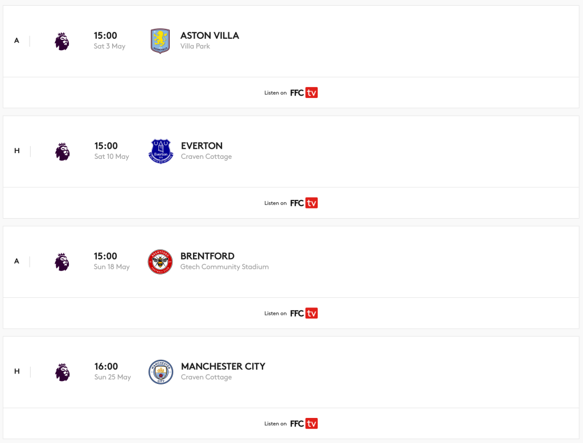Screen dimensions: 583x443
Task: Click the Everton club crest
Action: [x=161, y=151]
